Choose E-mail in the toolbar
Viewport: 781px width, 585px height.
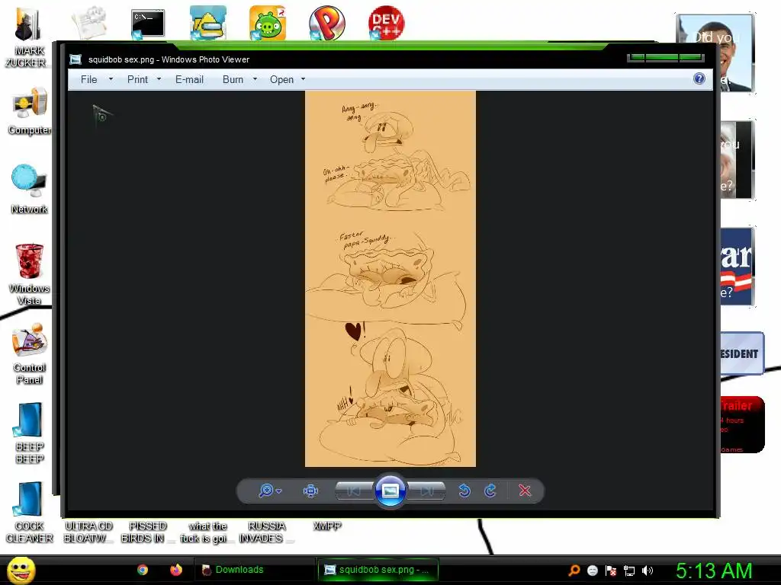[189, 79]
